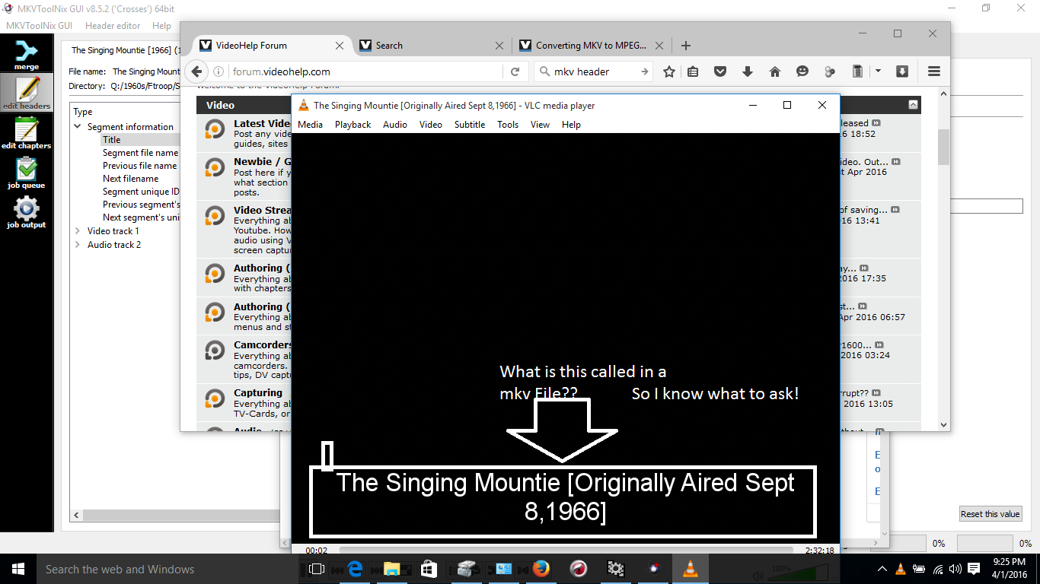The image size is (1040, 584).
Task: Open Microsoft Edge from the taskbar
Action: pyautogui.click(x=355, y=569)
